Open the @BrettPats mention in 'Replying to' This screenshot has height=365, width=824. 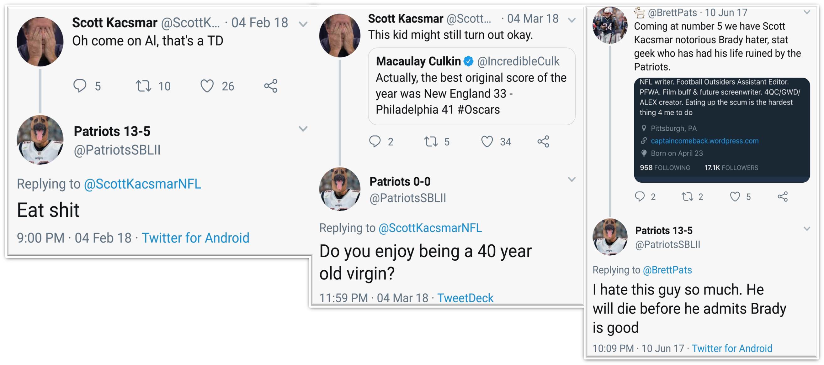point(667,270)
